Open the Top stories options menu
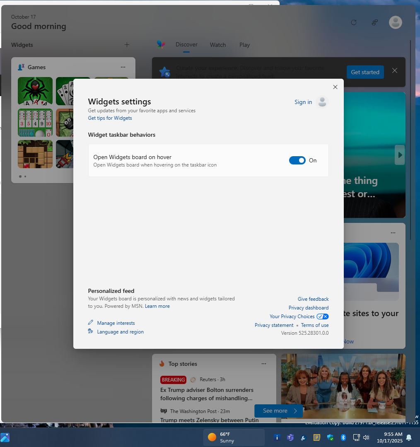Screen dimensions: 420x447 point(264,364)
